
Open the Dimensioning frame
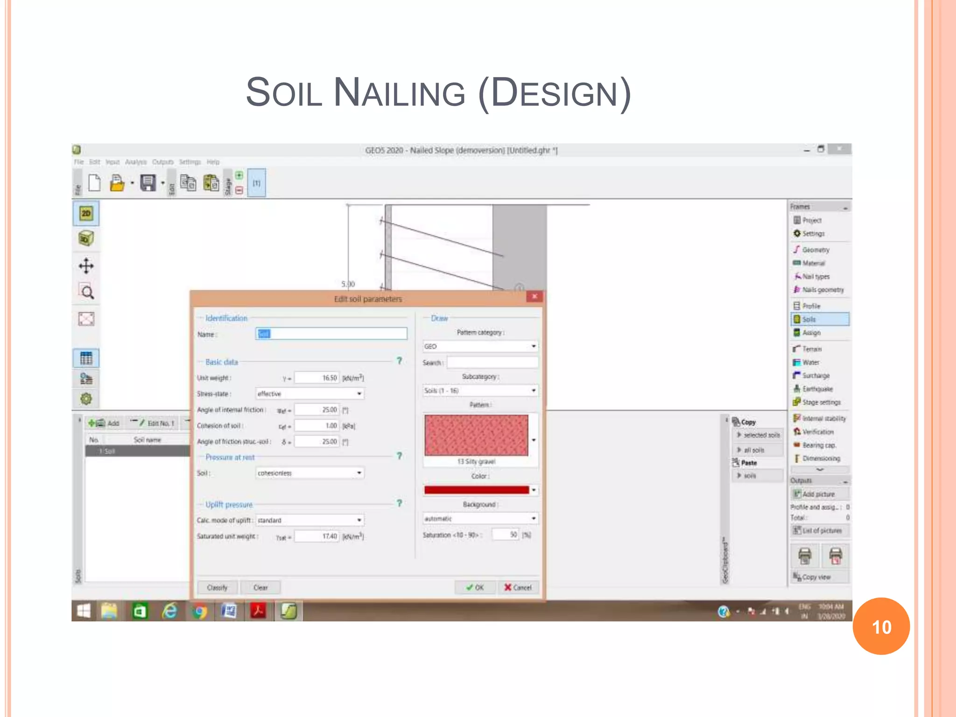pyautogui.click(x=821, y=458)
